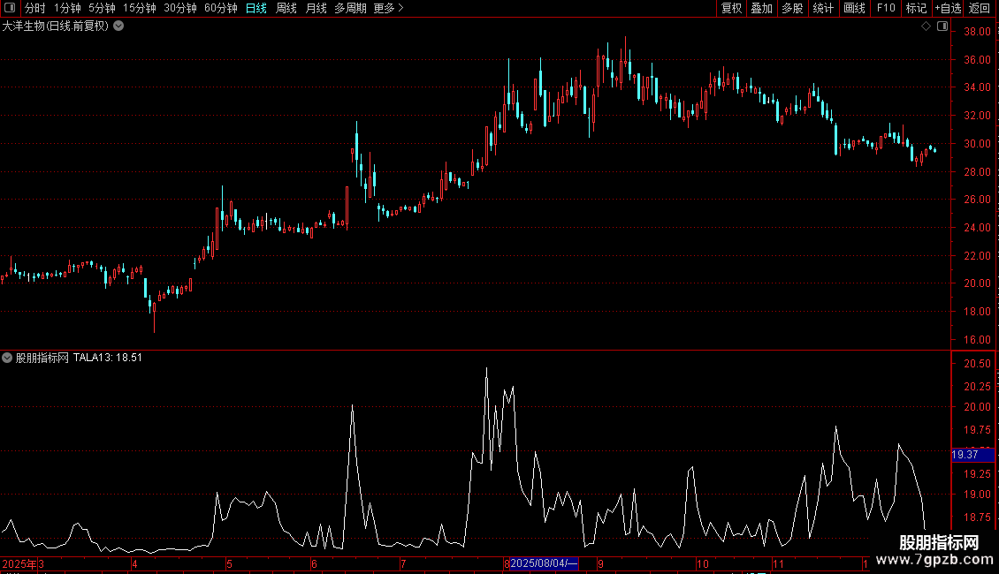Click the 多股 multi-stock button

792,8
